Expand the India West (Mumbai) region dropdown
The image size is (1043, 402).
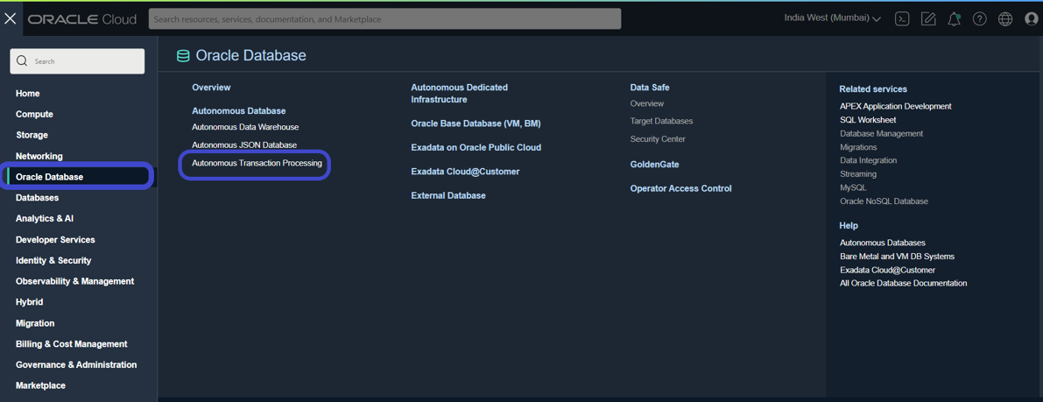833,18
